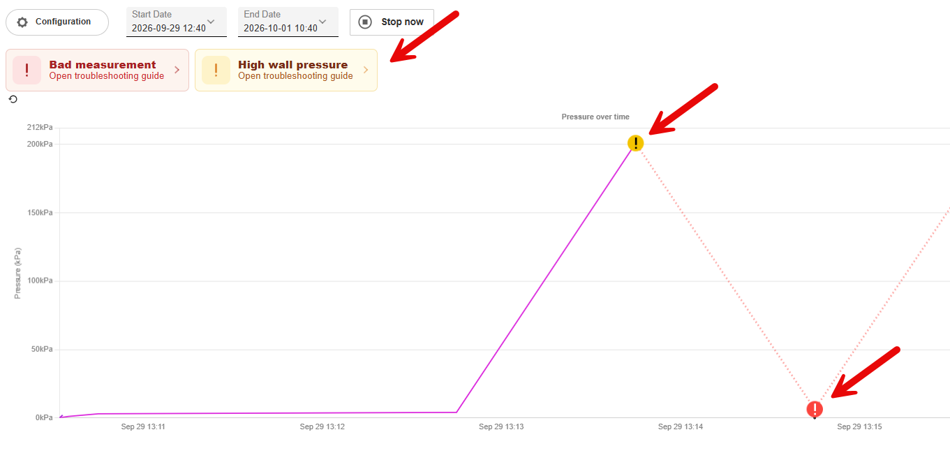950x453 pixels.
Task: Click the Pressure (kPa) vertical axis title
Action: (x=18, y=273)
